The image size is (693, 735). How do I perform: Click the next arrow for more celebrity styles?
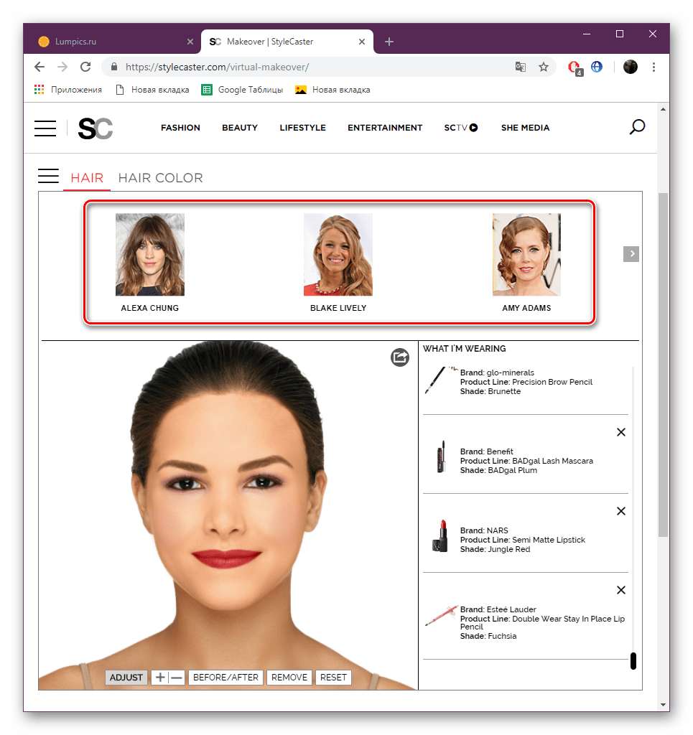pos(631,253)
